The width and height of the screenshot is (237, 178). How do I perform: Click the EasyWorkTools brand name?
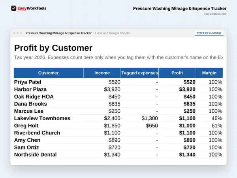pos(32,8)
